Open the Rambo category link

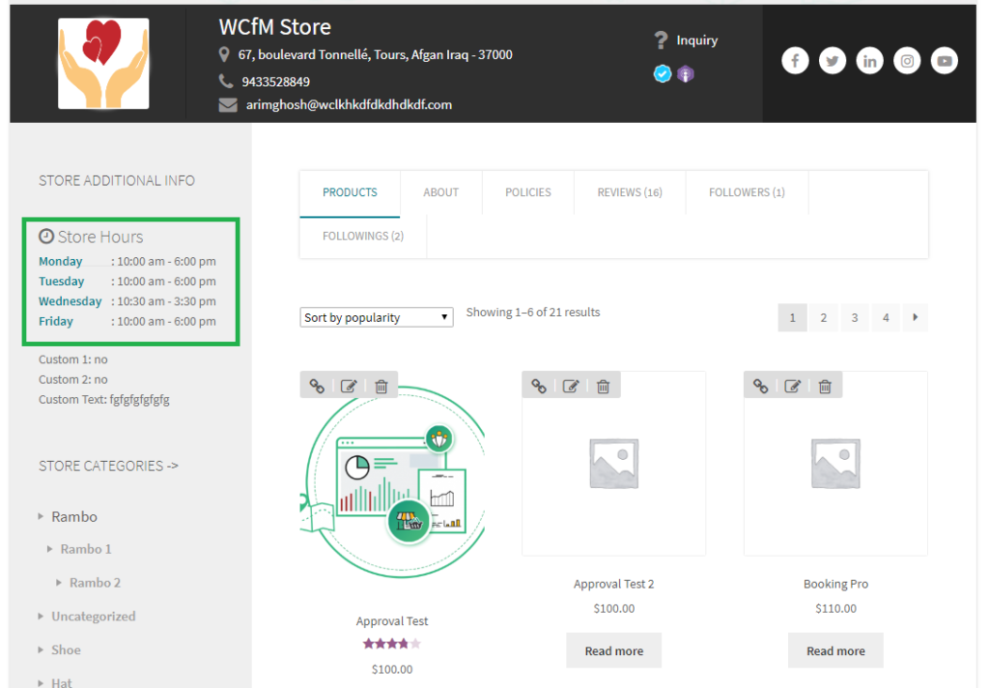tap(74, 516)
